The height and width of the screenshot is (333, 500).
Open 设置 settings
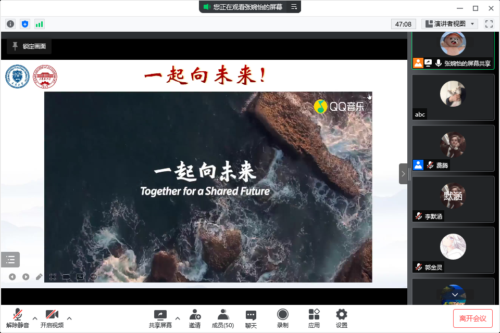tap(342, 318)
